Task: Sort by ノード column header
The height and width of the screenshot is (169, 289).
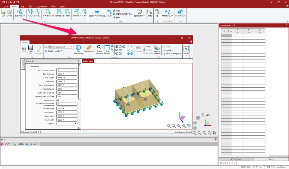Action: click(x=227, y=31)
